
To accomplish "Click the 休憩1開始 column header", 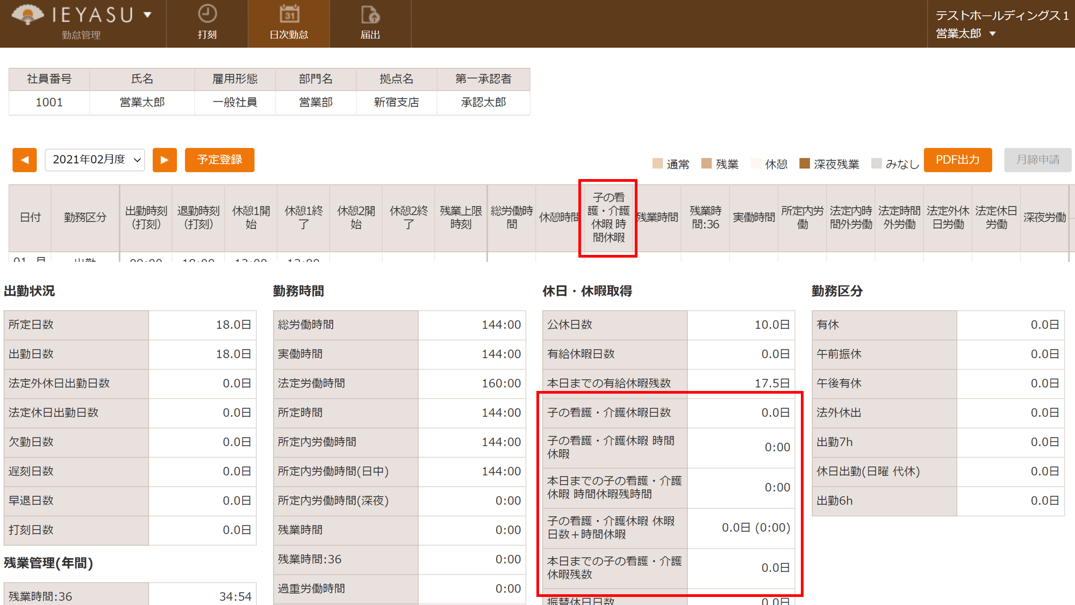I will 251,217.
